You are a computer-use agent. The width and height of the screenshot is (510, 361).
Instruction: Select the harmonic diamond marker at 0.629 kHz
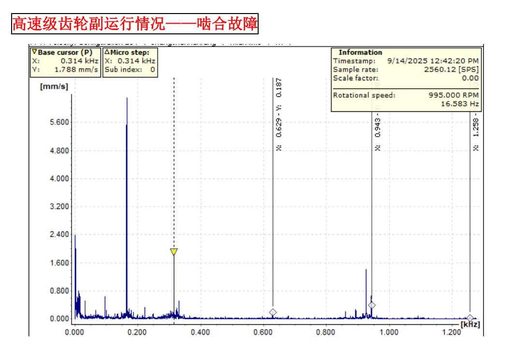[273, 313]
